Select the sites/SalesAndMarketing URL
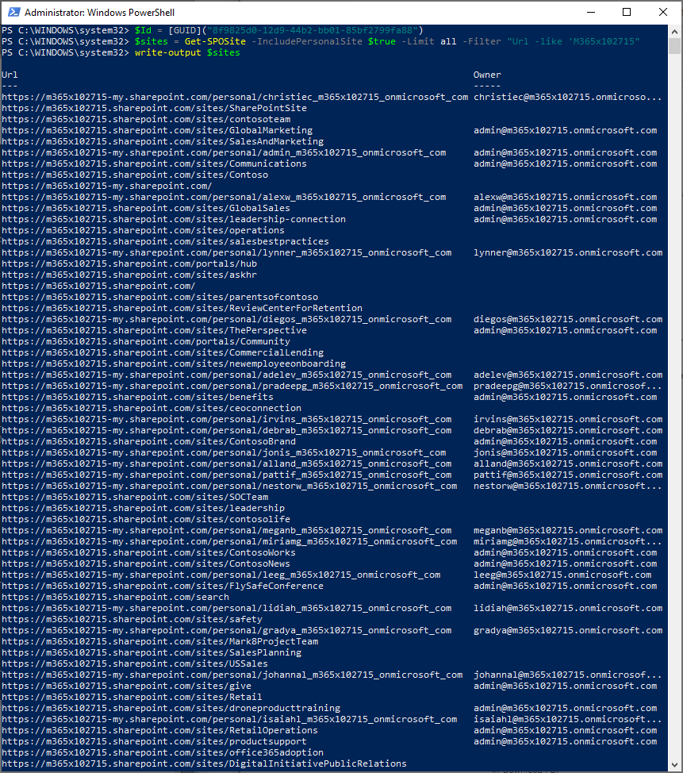The image size is (683, 773). pos(163,141)
